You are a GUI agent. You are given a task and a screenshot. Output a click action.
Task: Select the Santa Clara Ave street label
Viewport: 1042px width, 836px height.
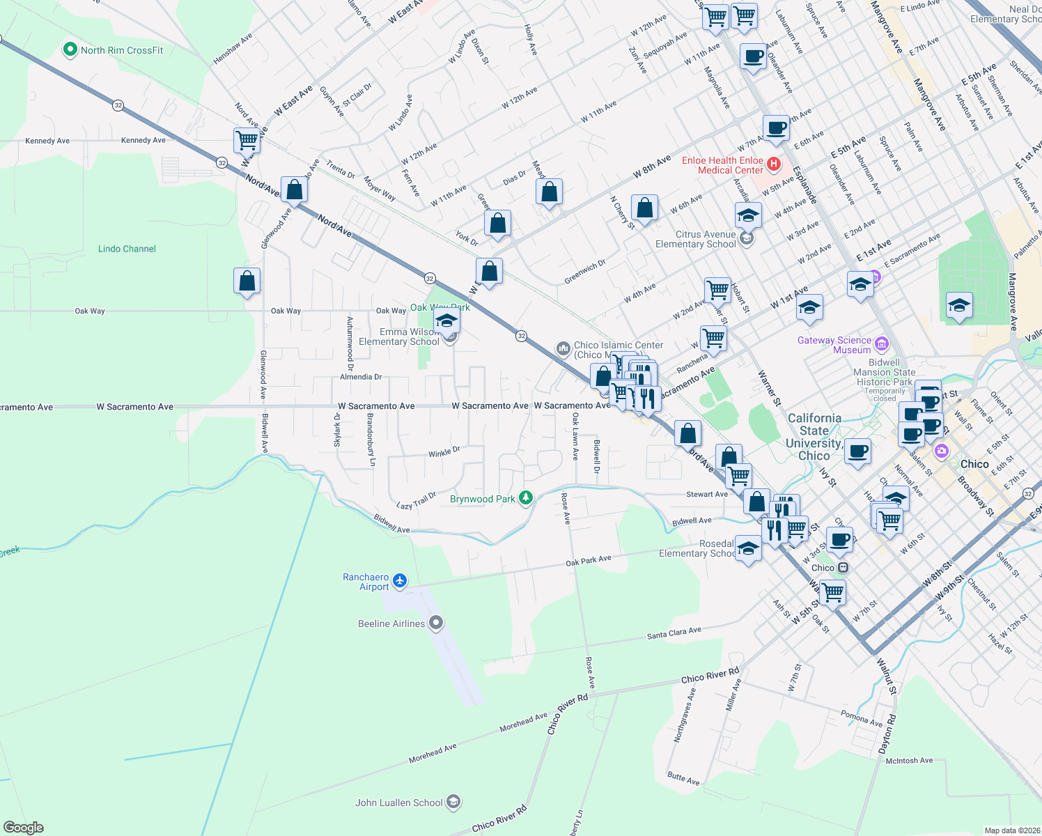pyautogui.click(x=674, y=633)
